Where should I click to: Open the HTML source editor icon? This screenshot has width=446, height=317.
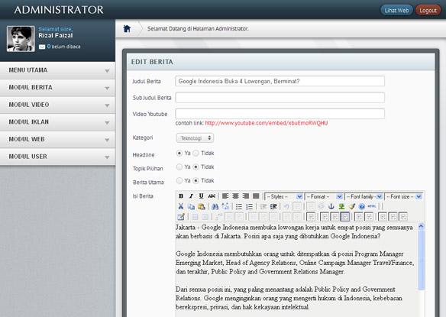[x=372, y=206]
